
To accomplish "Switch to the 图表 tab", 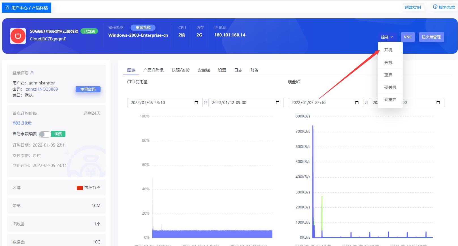I will pyautogui.click(x=131, y=70).
